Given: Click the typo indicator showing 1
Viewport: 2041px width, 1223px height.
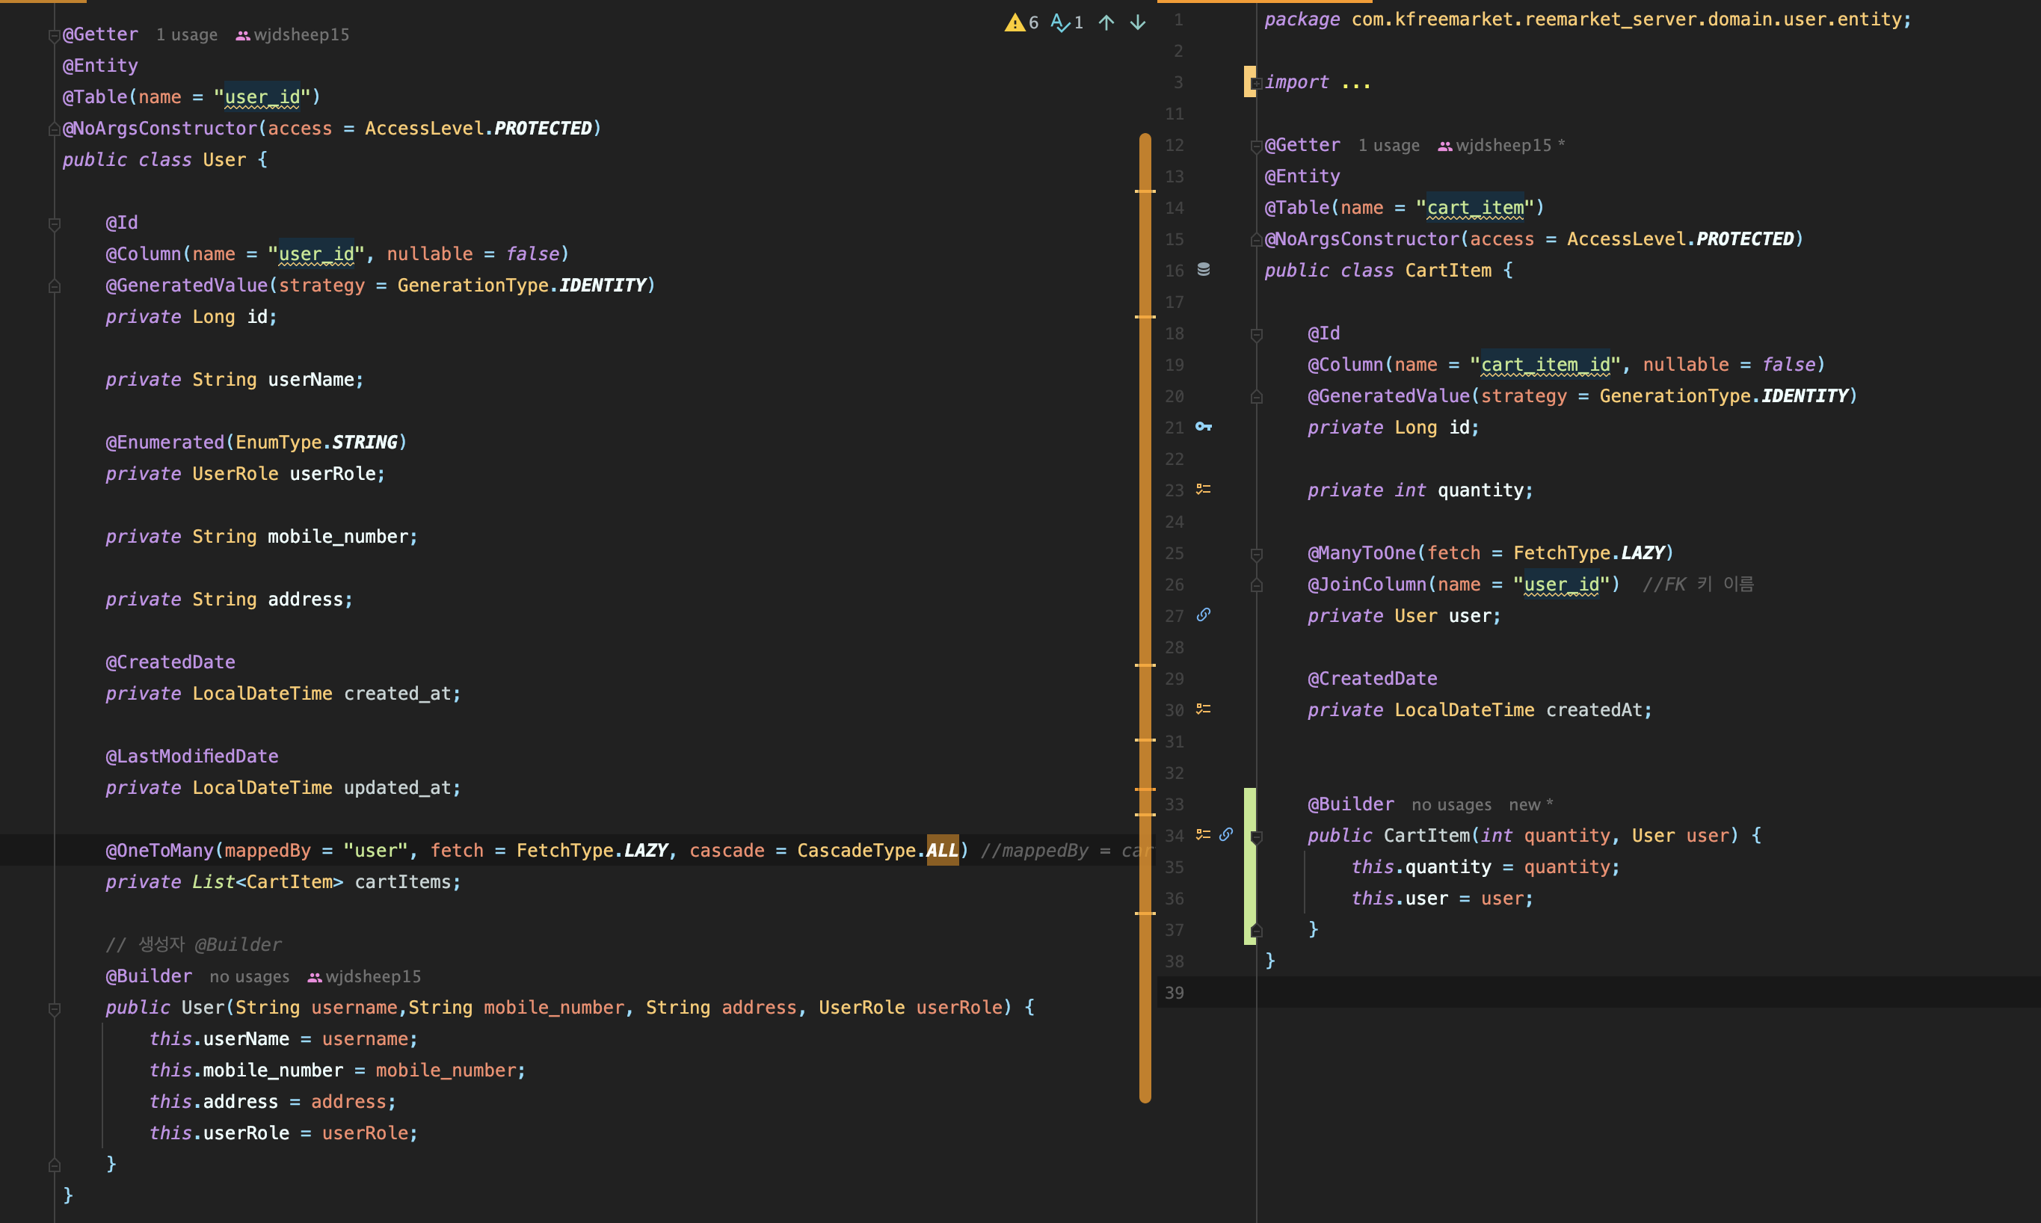Looking at the screenshot, I should click(1067, 22).
